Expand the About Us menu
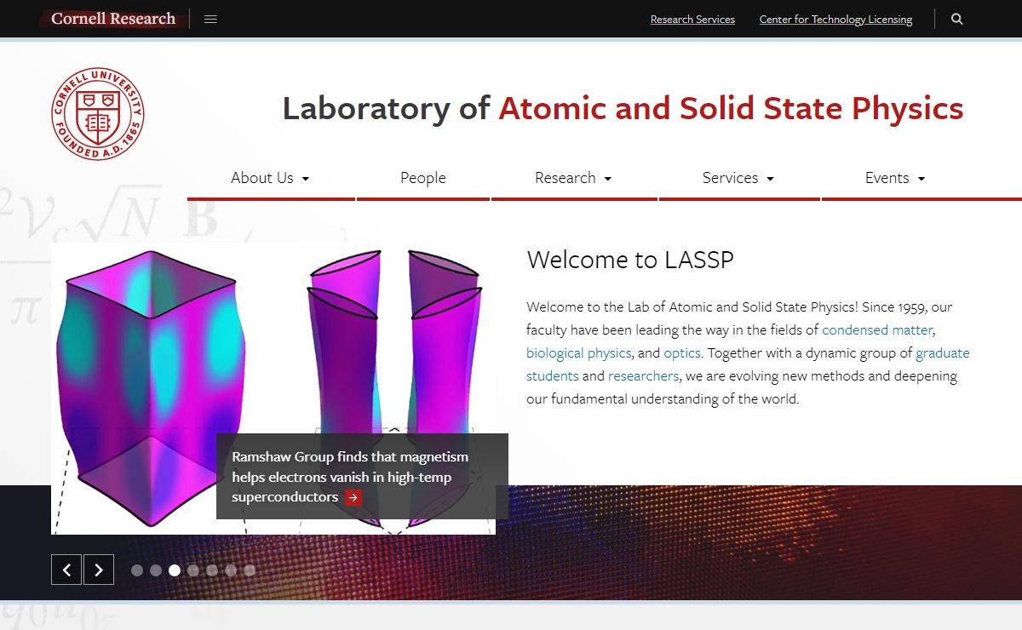 tap(271, 178)
